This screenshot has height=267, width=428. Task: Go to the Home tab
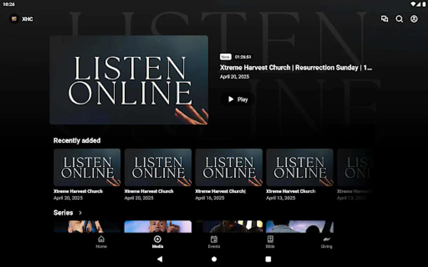click(101, 242)
